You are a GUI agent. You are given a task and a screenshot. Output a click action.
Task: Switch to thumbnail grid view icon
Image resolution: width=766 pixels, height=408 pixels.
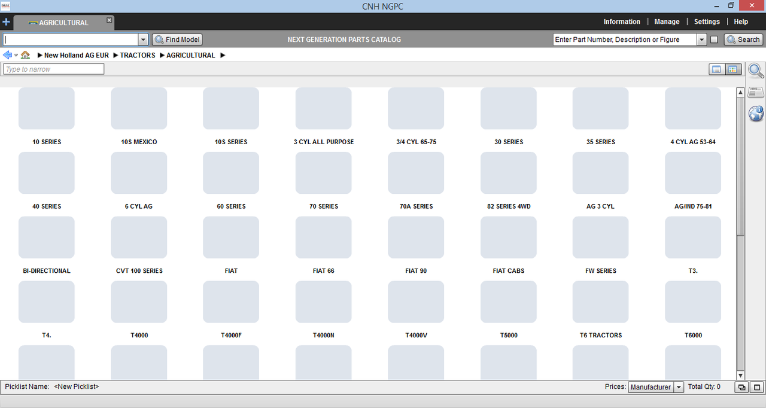pos(734,69)
